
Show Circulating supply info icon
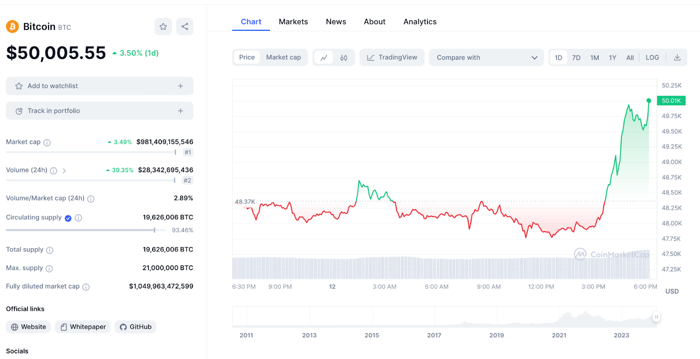(78, 218)
